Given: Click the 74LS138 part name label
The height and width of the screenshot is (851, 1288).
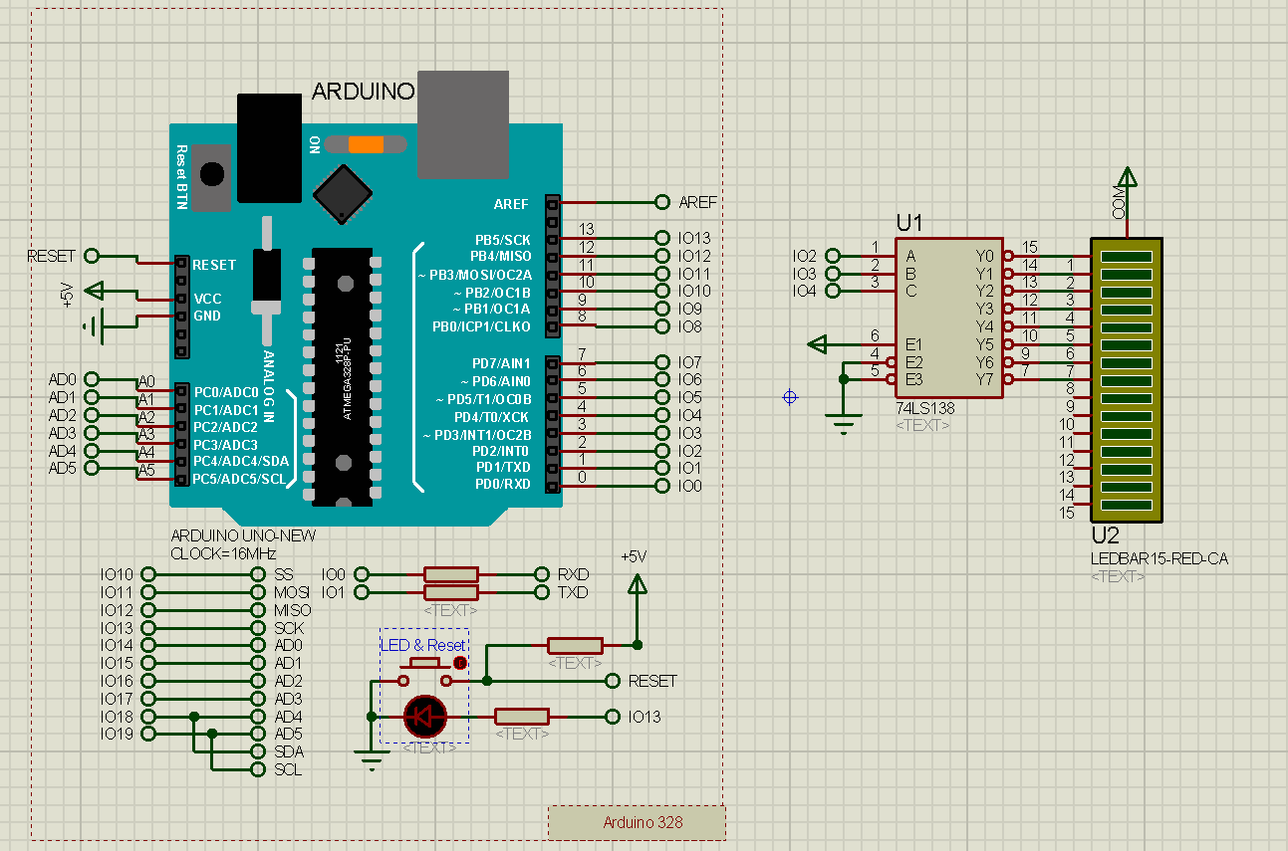Looking at the screenshot, I should click(x=924, y=408).
